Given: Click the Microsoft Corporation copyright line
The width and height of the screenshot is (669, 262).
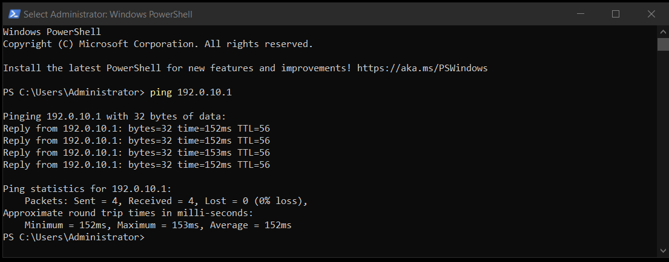Looking at the screenshot, I should [x=157, y=44].
